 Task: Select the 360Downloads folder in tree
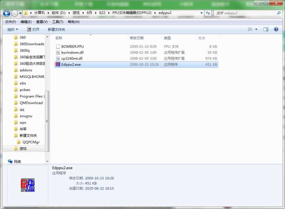(32, 44)
